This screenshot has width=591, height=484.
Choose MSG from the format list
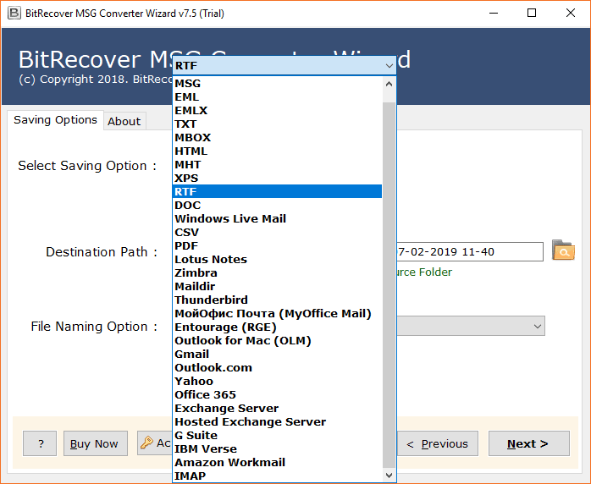277,83
